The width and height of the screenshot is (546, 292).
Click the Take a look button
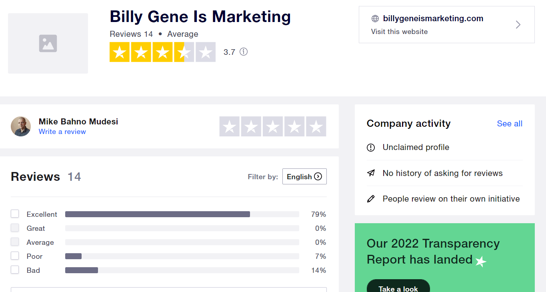[398, 286]
